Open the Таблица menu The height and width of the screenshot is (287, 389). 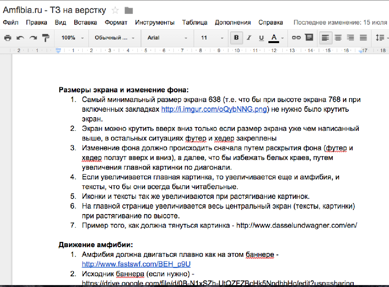pos(195,22)
